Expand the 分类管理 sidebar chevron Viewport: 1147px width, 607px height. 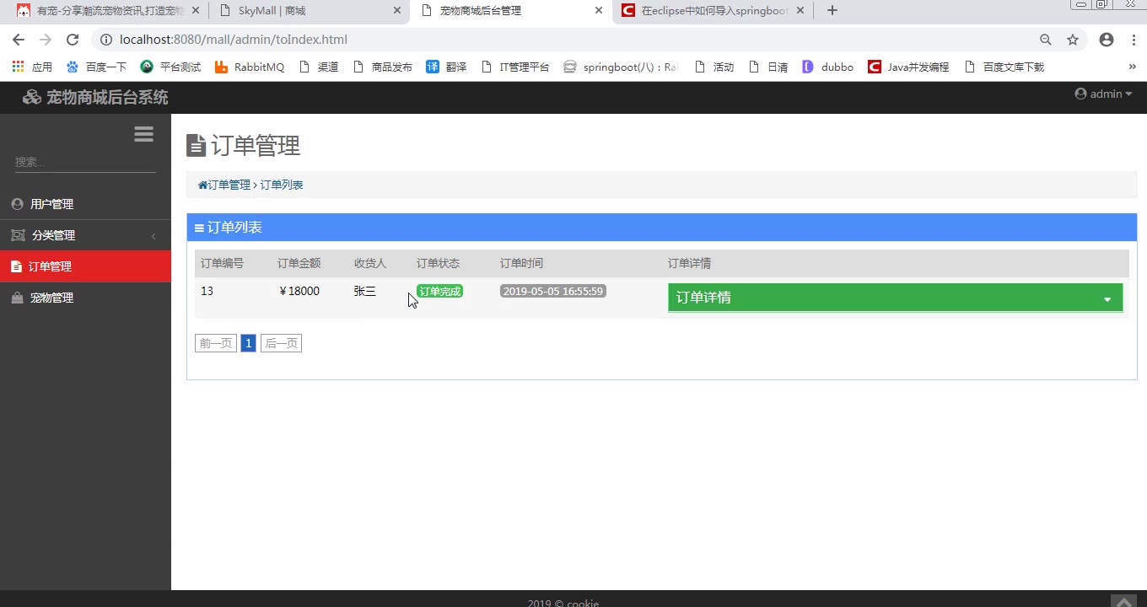point(153,236)
